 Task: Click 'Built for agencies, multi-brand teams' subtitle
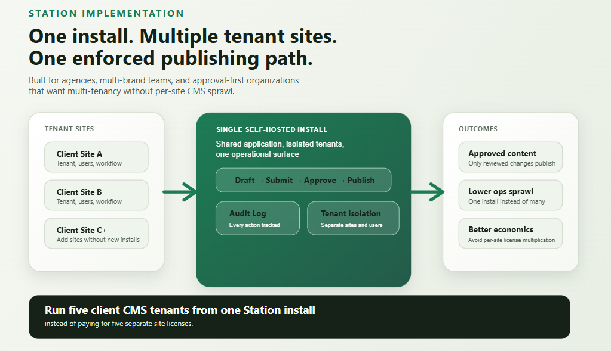tap(164, 80)
